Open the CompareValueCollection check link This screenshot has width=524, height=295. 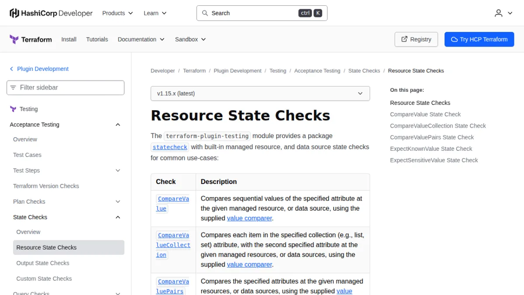pyautogui.click(x=173, y=245)
